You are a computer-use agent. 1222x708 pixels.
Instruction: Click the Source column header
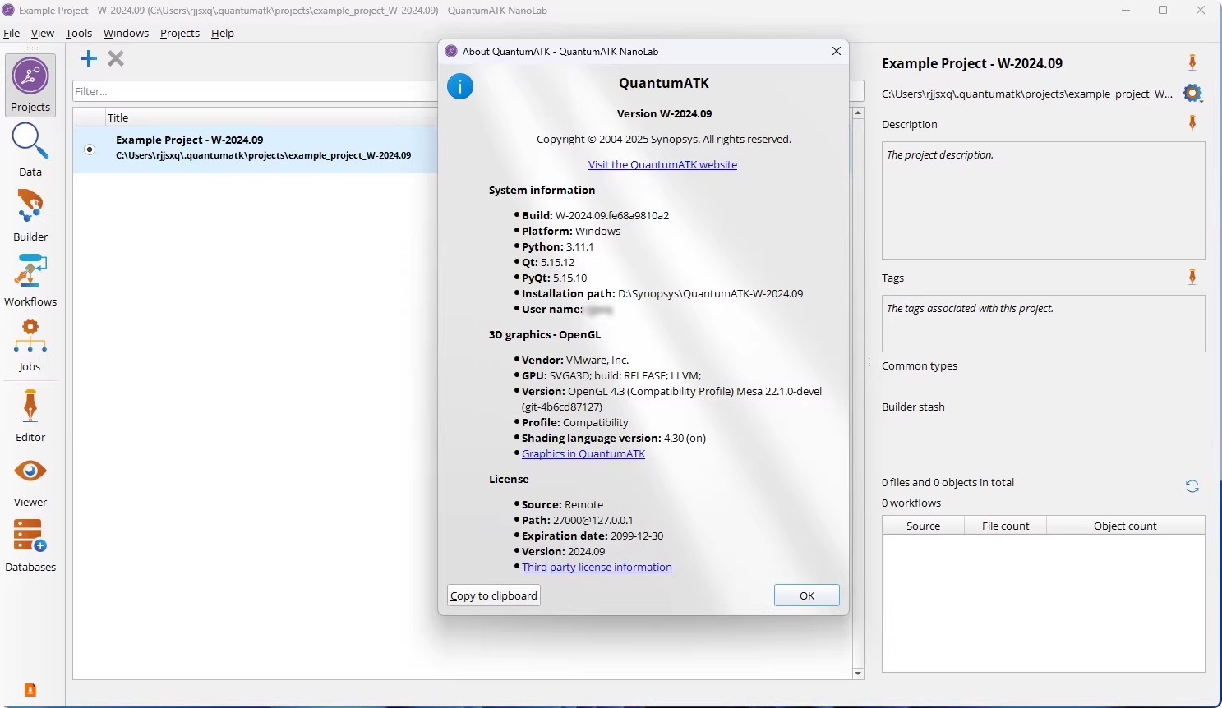(923, 526)
